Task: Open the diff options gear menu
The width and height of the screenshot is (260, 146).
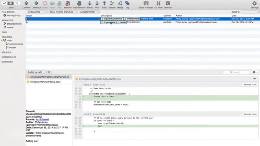Action: [x=255, y=72]
